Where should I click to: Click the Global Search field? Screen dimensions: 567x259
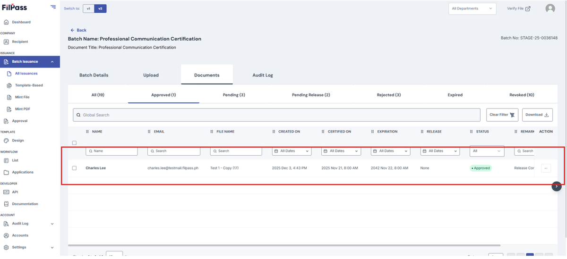click(x=277, y=115)
